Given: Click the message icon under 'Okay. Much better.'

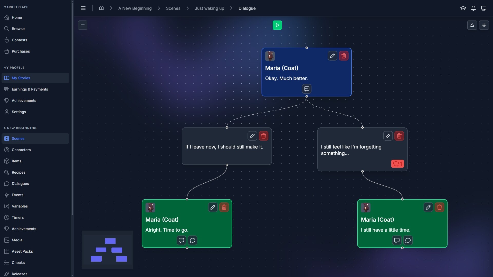Looking at the screenshot, I should coord(306,89).
